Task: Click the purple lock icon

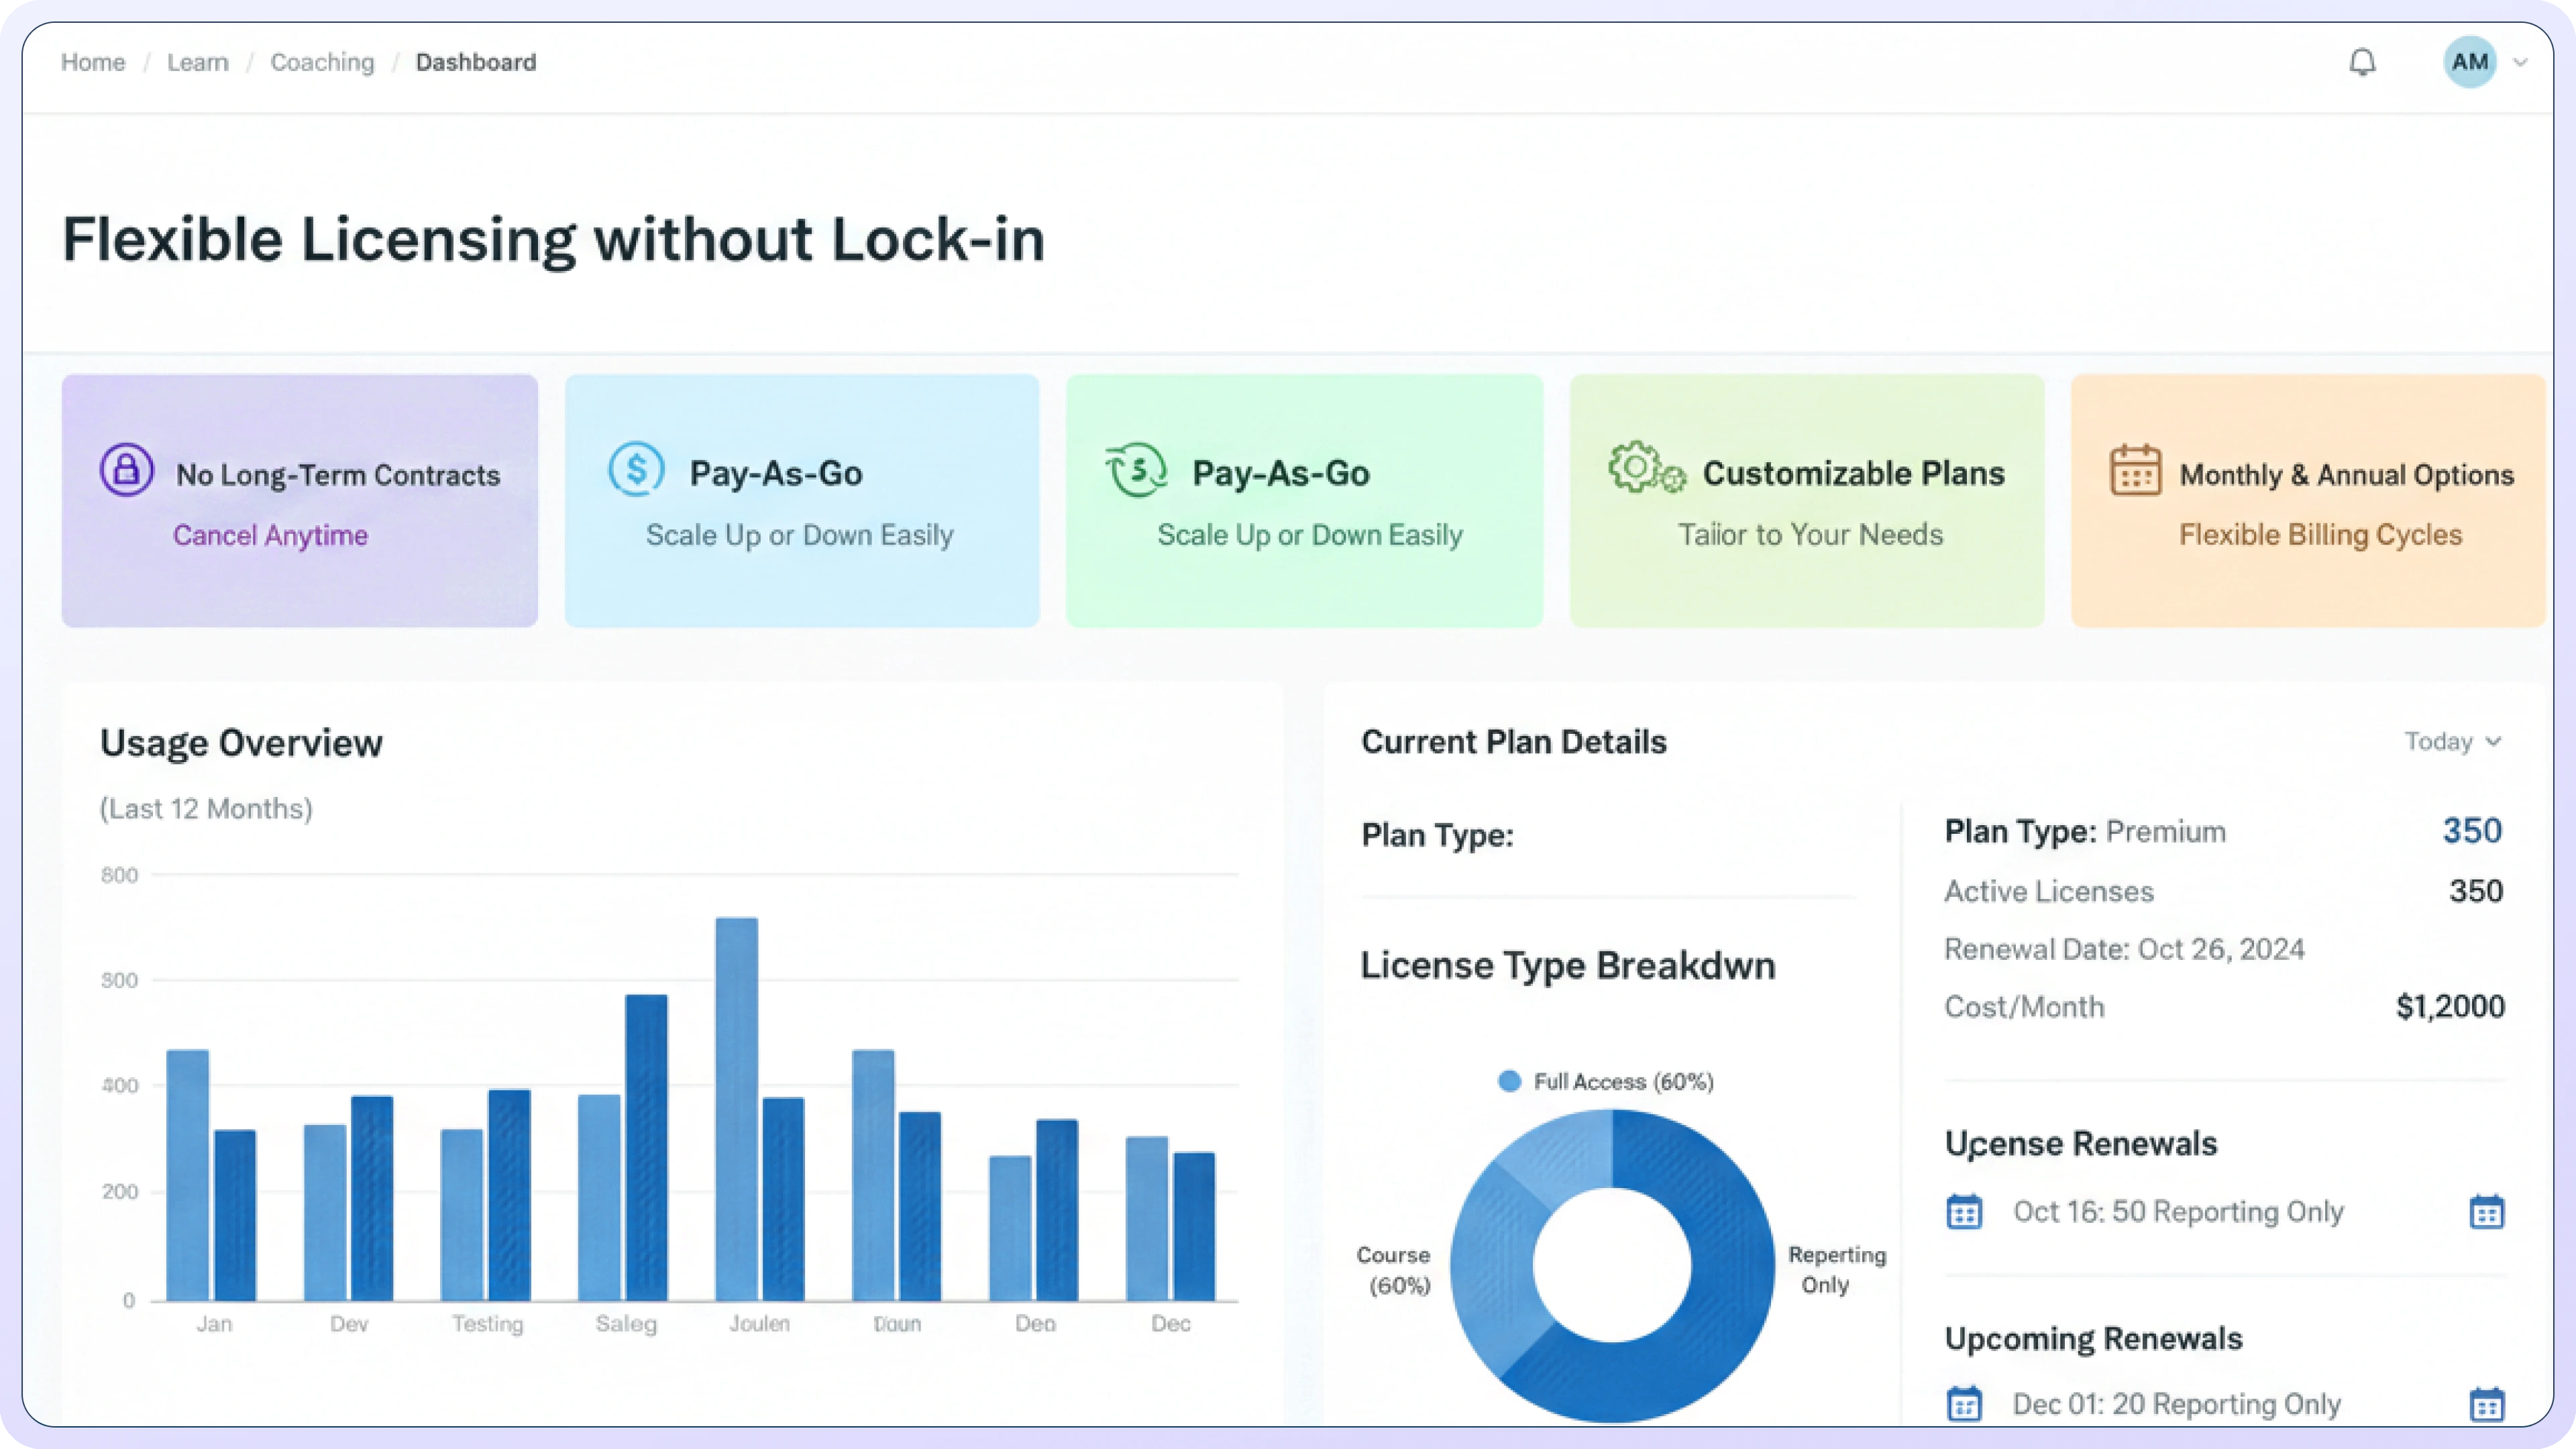Action: [127, 470]
